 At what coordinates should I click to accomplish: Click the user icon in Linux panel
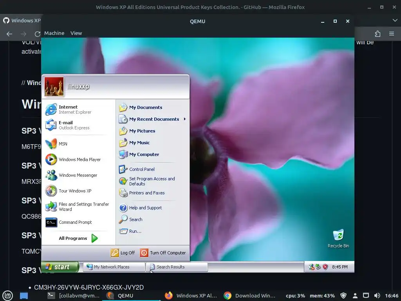355,296
